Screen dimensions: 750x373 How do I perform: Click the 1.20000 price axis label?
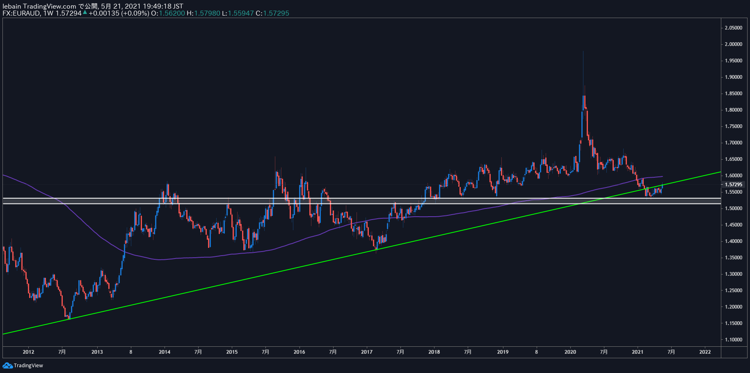pyautogui.click(x=733, y=307)
